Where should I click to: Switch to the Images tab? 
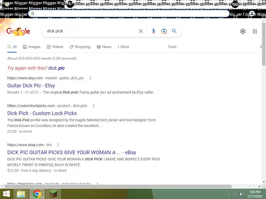click(x=32, y=47)
